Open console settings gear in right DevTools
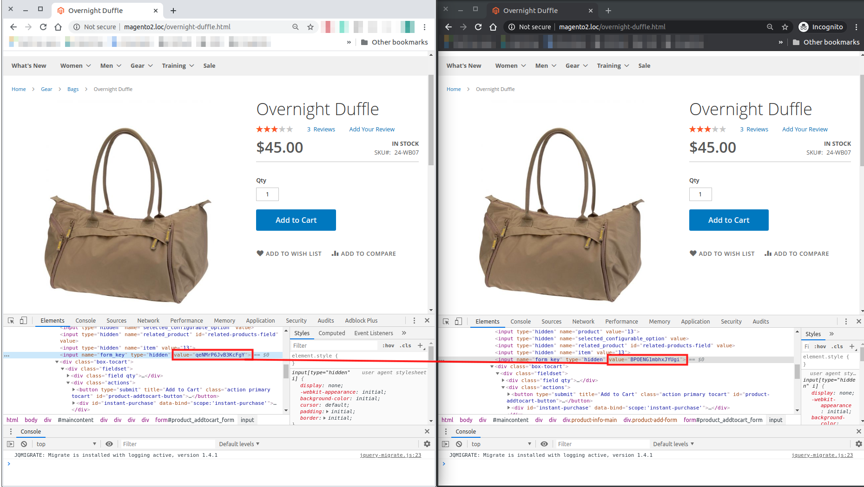This screenshot has width=864, height=487. point(859,444)
